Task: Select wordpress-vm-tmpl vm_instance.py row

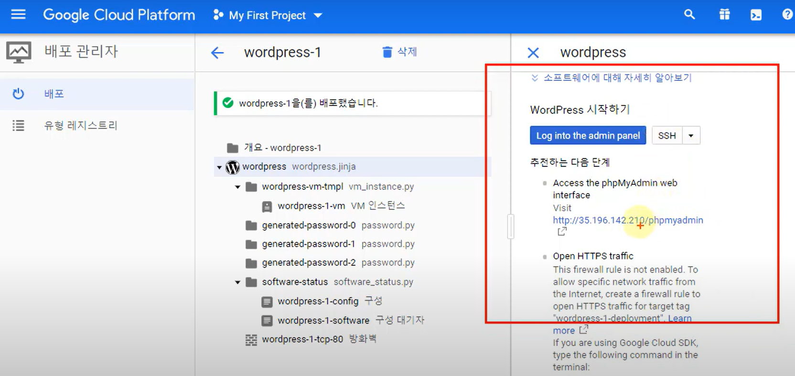Action: coord(353,186)
